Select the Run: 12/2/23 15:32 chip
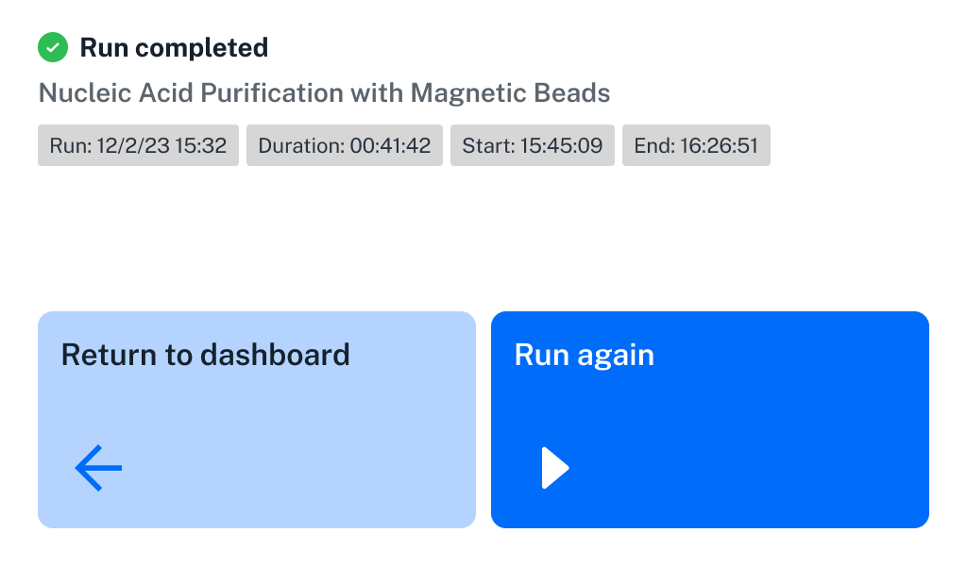967x566 pixels. [x=137, y=145]
